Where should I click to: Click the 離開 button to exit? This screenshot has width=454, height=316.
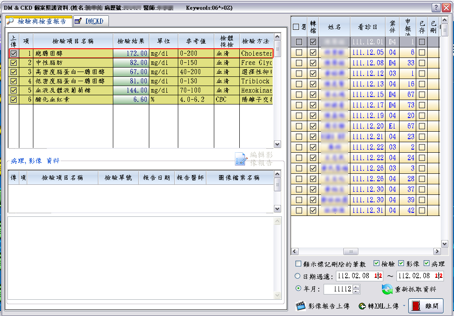[x=425, y=306]
